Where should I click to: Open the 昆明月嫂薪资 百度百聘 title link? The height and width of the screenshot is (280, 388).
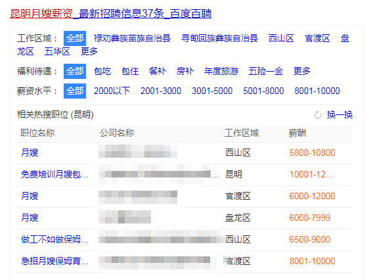(111, 13)
